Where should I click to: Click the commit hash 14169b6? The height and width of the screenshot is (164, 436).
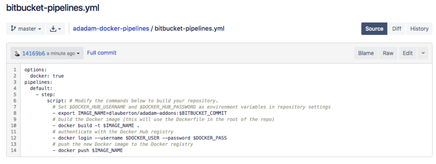(x=34, y=54)
